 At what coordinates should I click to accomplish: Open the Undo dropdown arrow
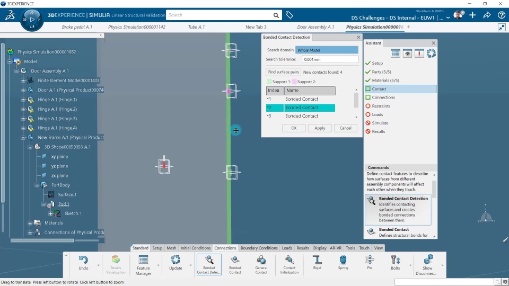(99, 265)
